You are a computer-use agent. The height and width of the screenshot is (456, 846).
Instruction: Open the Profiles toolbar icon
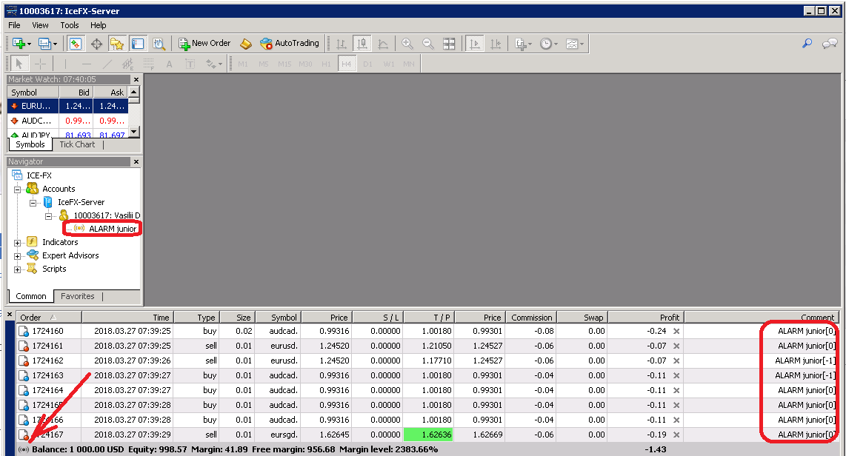click(44, 44)
